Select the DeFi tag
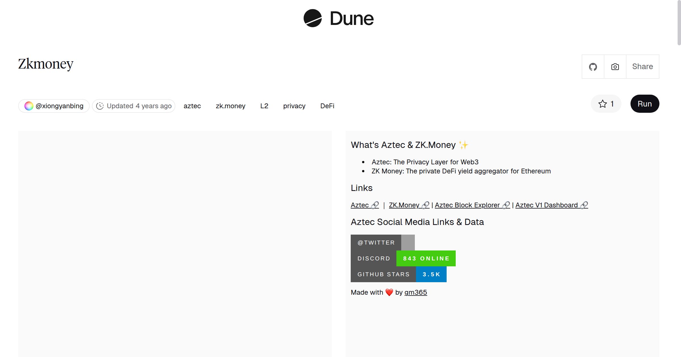Image resolution: width=681 pixels, height=357 pixels. 327,106
